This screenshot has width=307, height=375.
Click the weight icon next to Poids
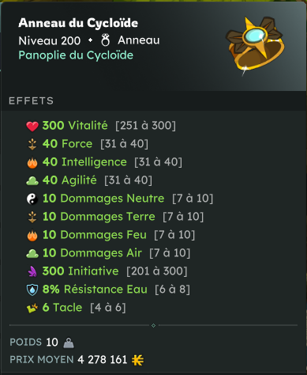[69, 343]
